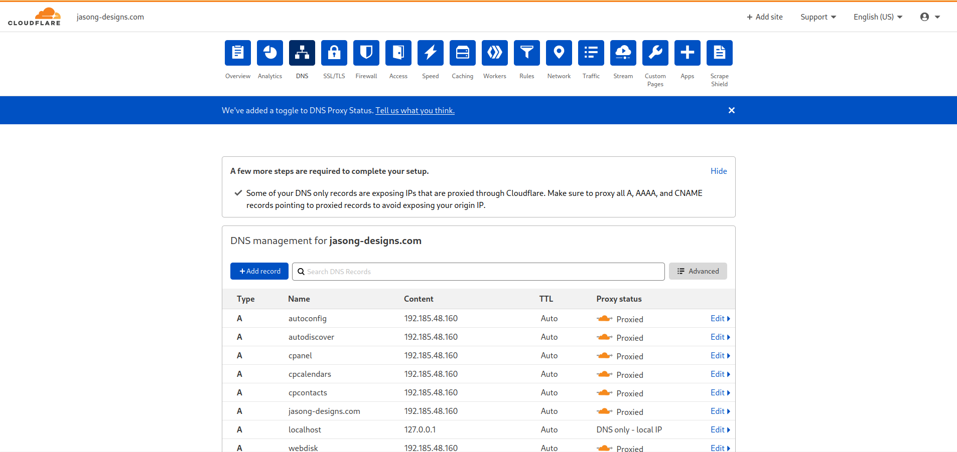
Task: Open the Firewall shield icon
Action: [x=366, y=53]
